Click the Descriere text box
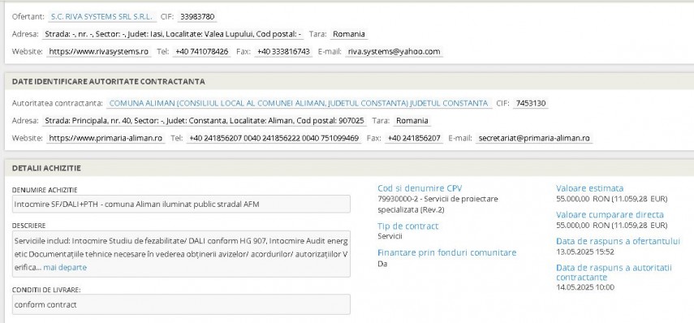694x323 pixels. pyautogui.click(x=181, y=254)
